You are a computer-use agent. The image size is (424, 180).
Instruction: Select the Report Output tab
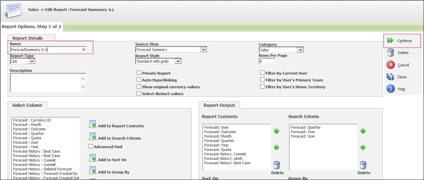[219, 105]
